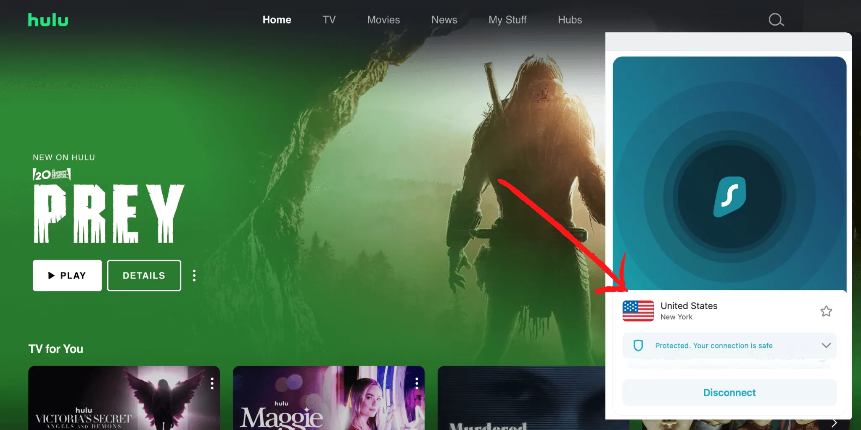
Task: Click 'Protected. Your connection is safe' text
Action: click(x=713, y=346)
